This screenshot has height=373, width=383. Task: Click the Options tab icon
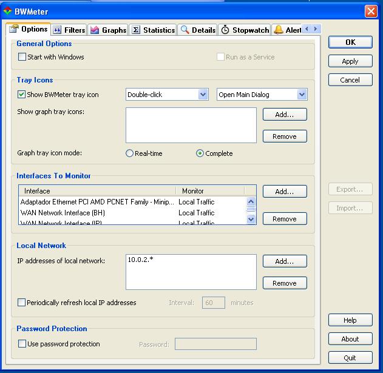(x=14, y=29)
